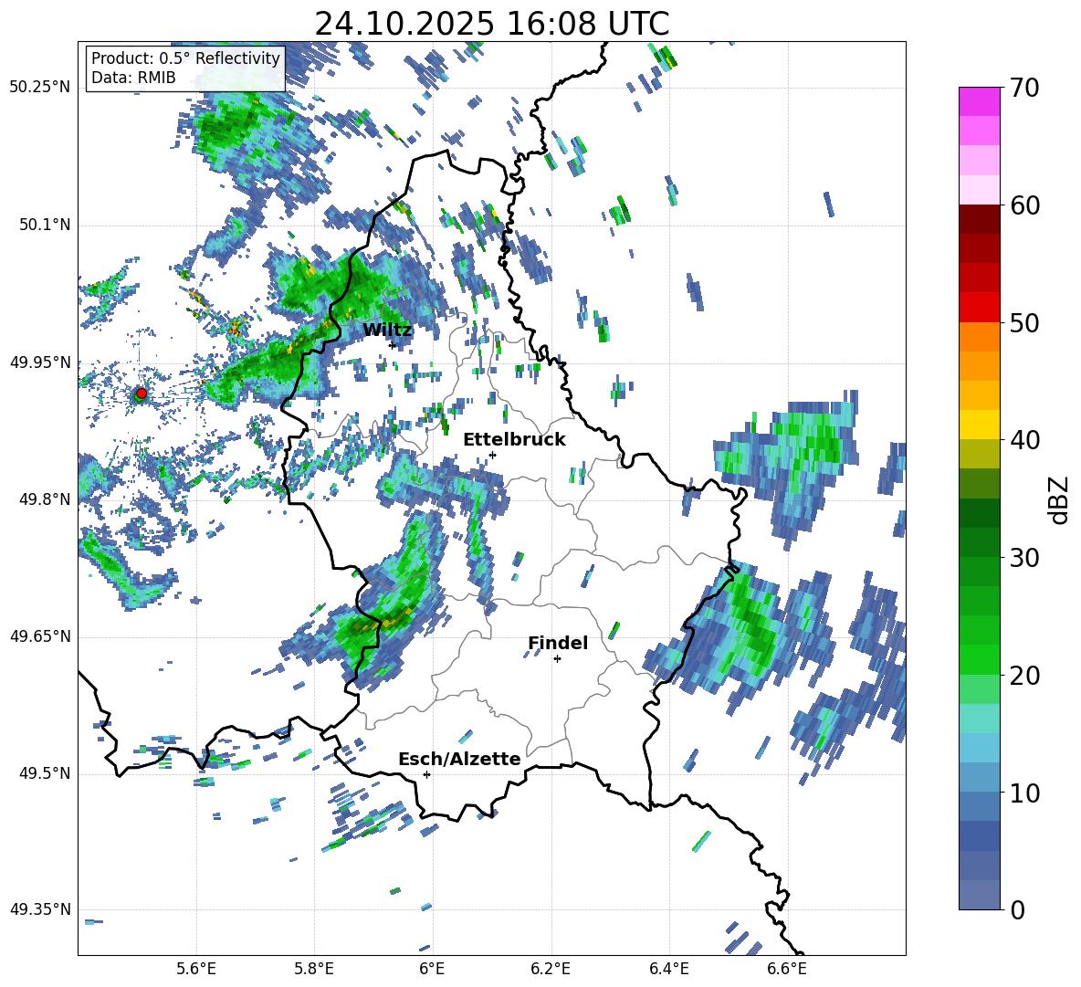Click the magenta top segment of colorbar

(979, 101)
